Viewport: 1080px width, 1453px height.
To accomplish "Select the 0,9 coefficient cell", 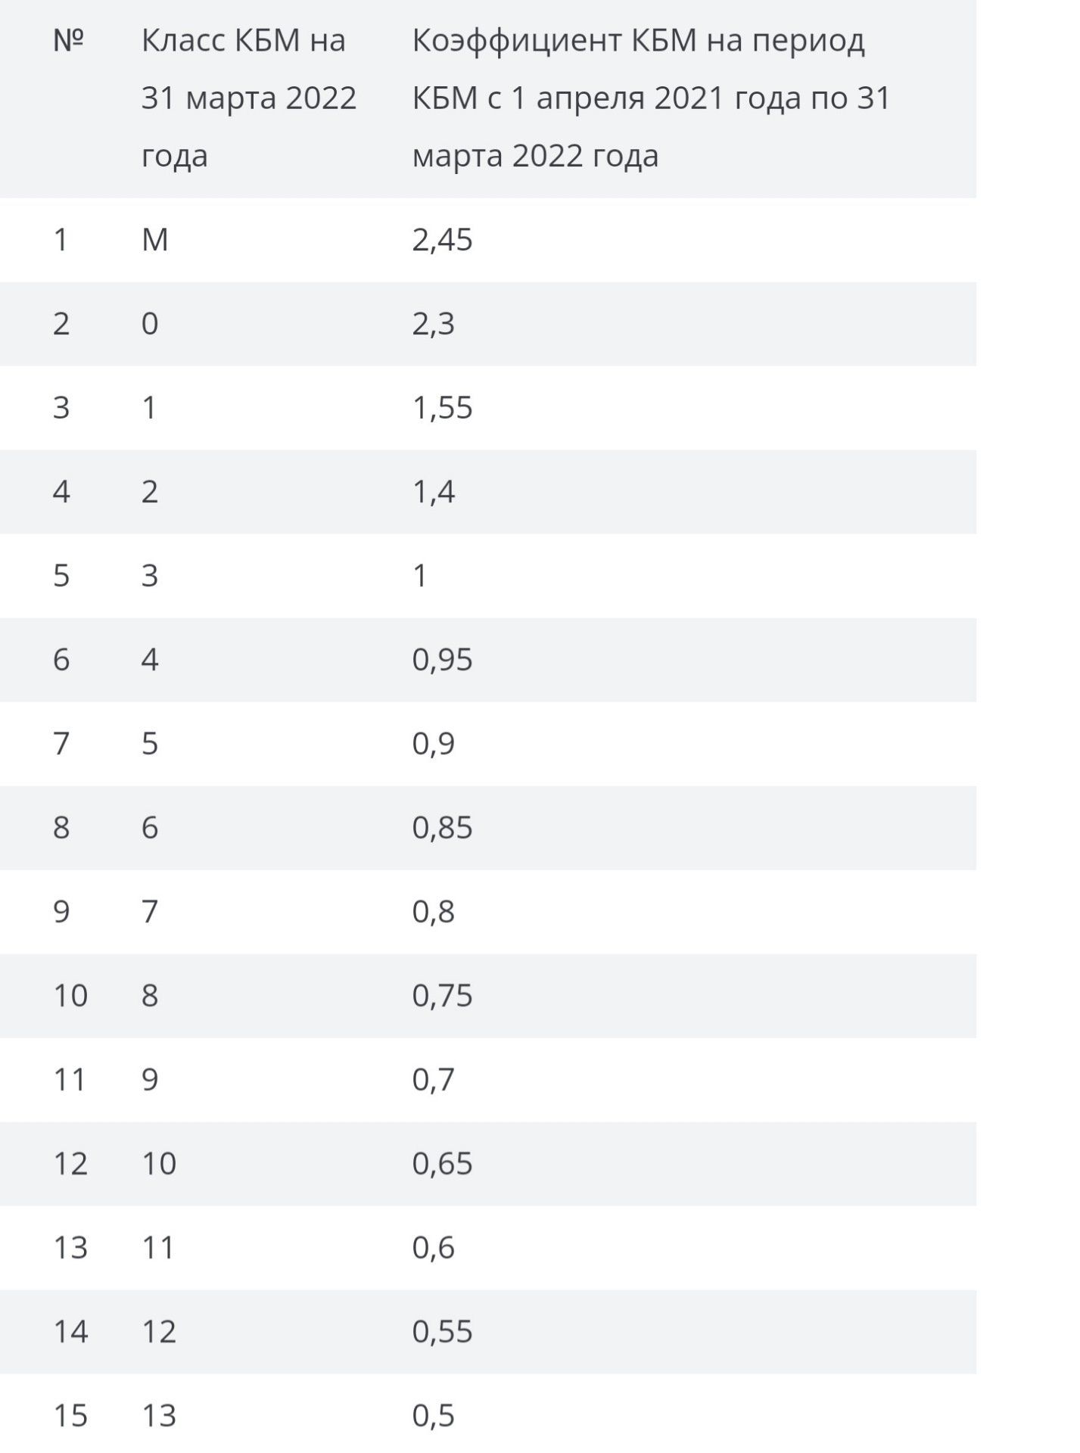I will [433, 744].
